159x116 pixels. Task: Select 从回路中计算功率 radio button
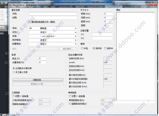pyautogui.click(x=14, y=68)
